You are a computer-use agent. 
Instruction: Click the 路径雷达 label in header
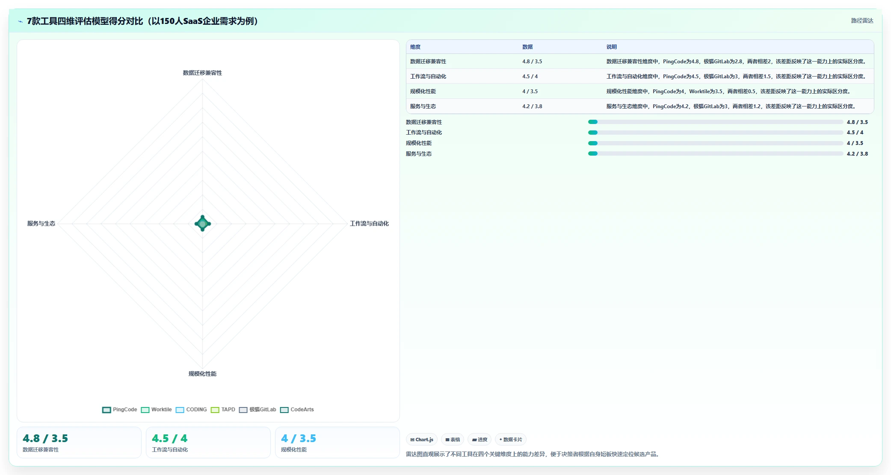tap(862, 21)
